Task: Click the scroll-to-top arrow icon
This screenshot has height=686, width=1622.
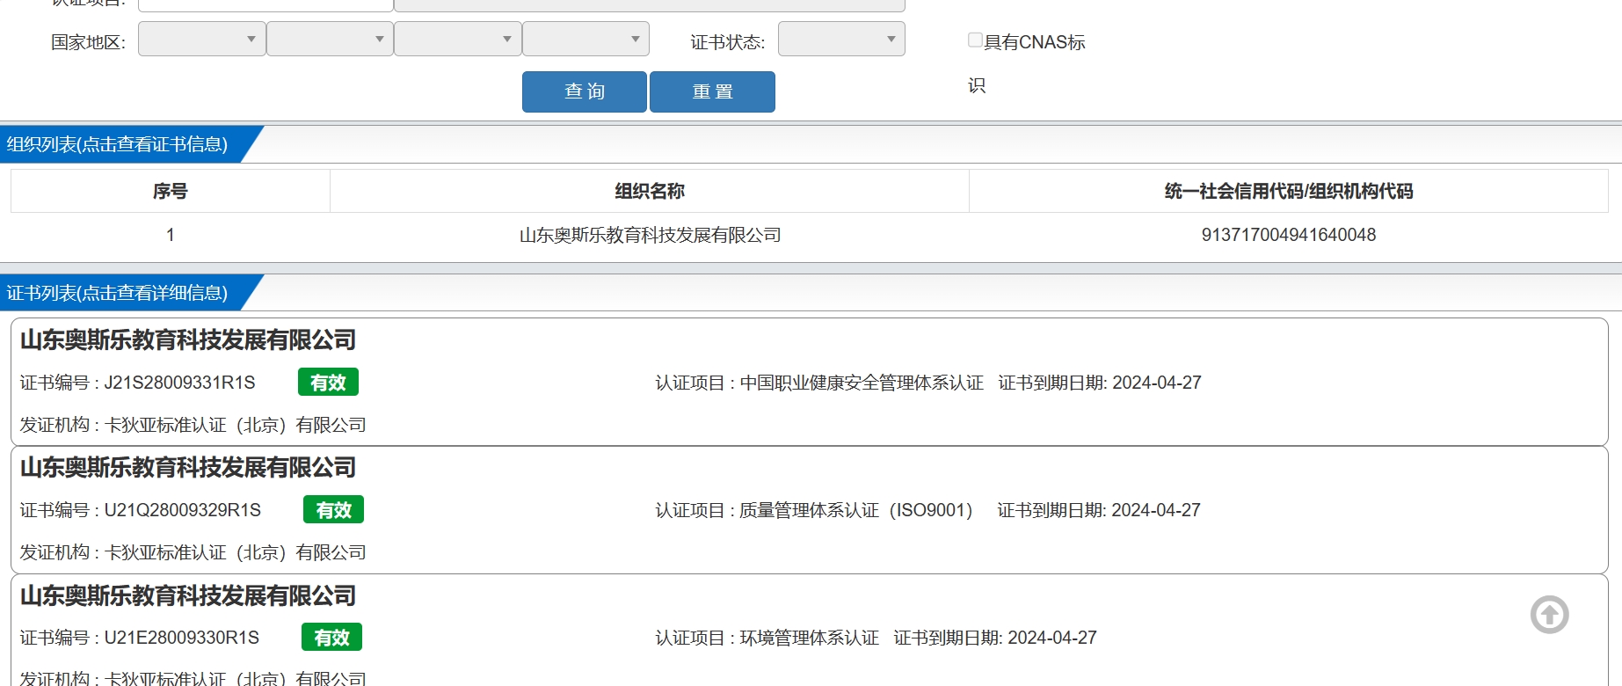Action: point(1549,615)
